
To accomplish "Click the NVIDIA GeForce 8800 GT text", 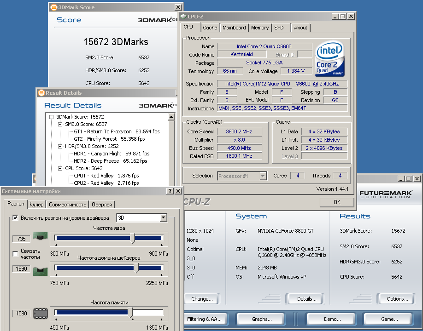I will pyautogui.click(x=285, y=231).
